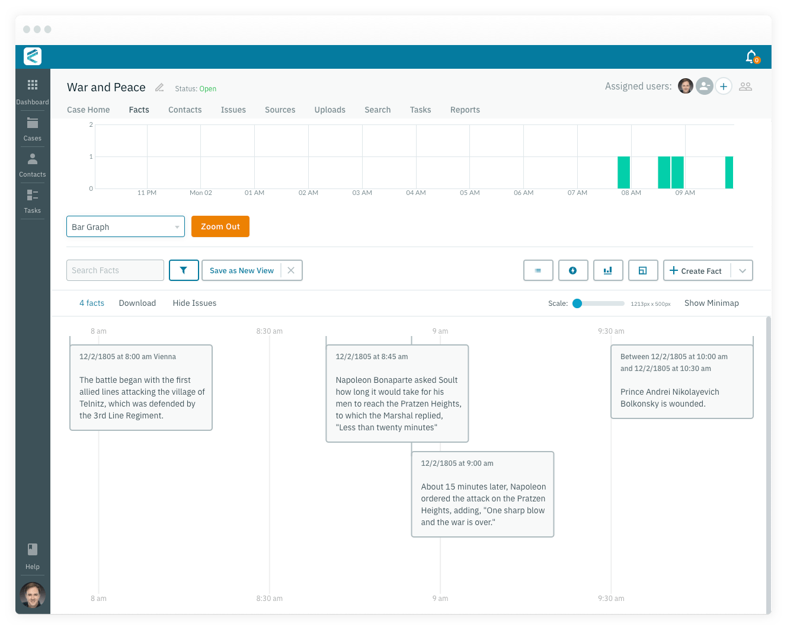Image resolution: width=787 pixels, height=630 pixels.
Task: Open the Sources tab
Action: coord(280,110)
